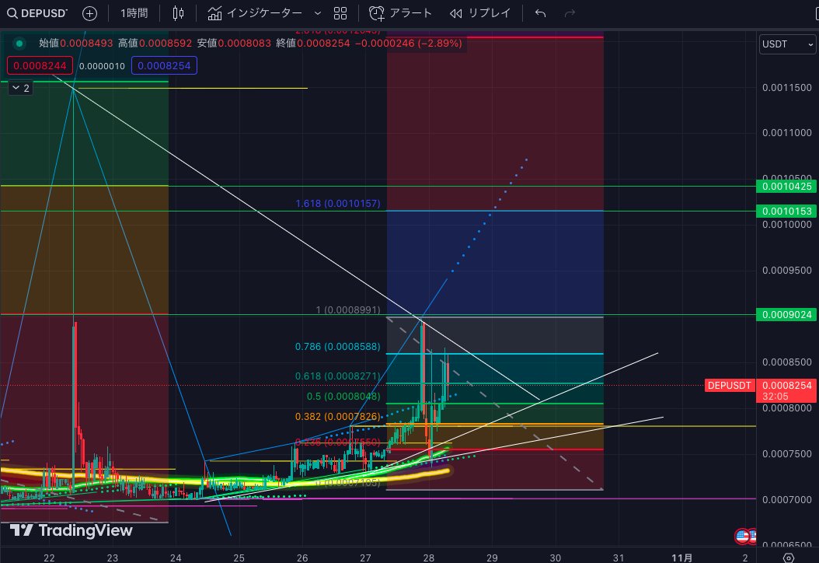The image size is (819, 563).
Task: Change the 1時間 timeframe interval
Action: tap(134, 13)
